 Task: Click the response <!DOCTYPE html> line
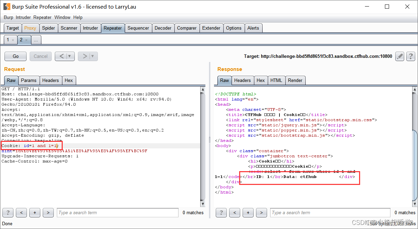(236, 94)
